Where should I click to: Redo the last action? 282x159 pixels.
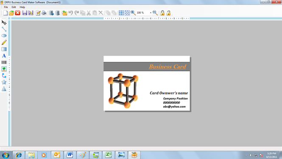pos(77,13)
